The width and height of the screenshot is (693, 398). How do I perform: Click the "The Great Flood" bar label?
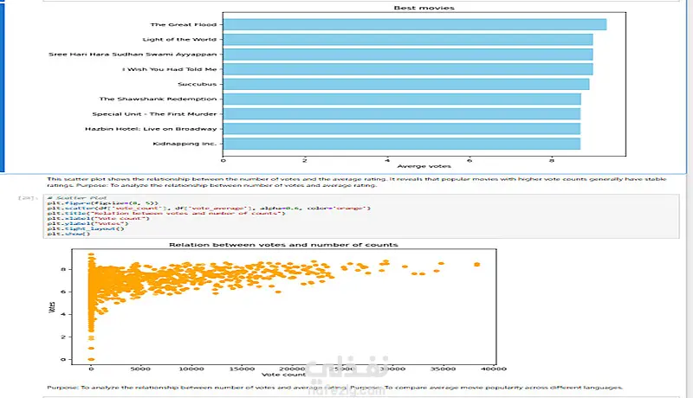coord(184,25)
